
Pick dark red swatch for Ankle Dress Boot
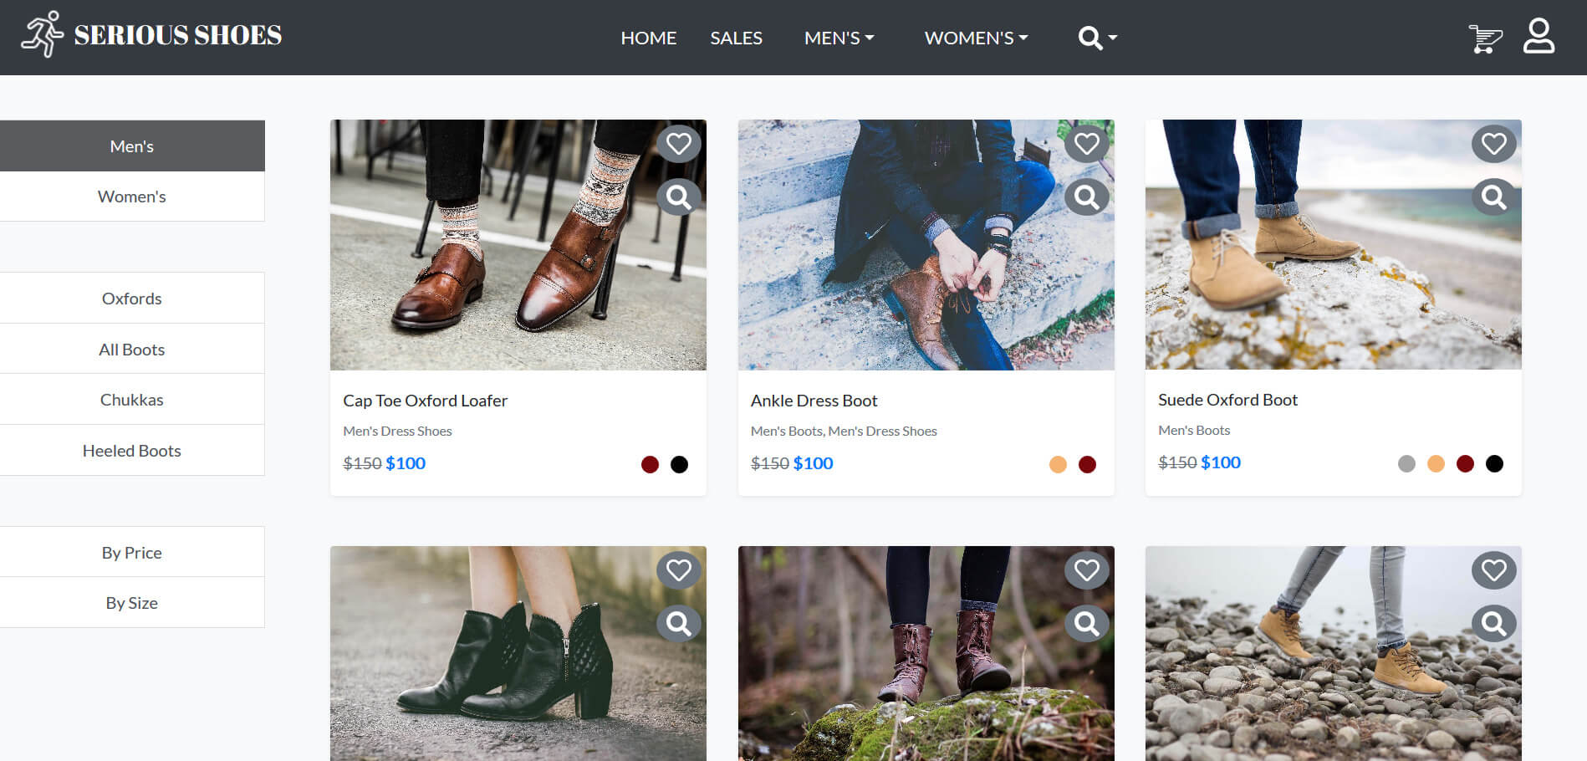tap(1087, 464)
